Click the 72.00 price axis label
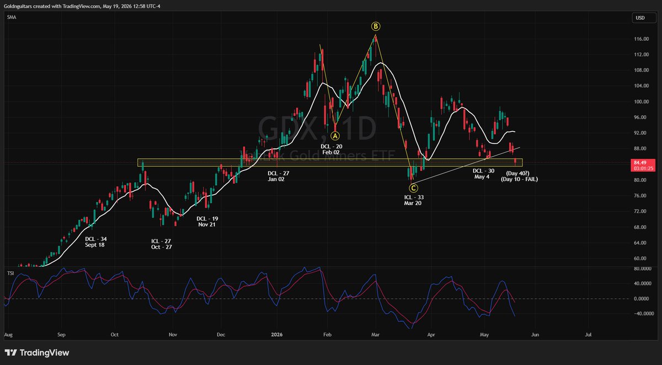This screenshot has height=365, width=662. click(x=641, y=211)
